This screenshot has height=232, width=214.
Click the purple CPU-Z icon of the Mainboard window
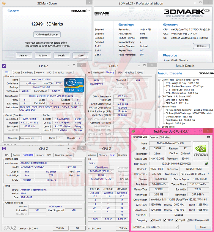coord(4,148)
